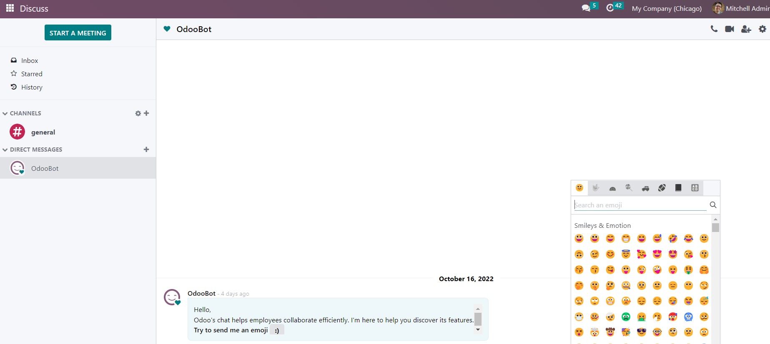Insert the smiling face with halo emoji

(x=626, y=254)
